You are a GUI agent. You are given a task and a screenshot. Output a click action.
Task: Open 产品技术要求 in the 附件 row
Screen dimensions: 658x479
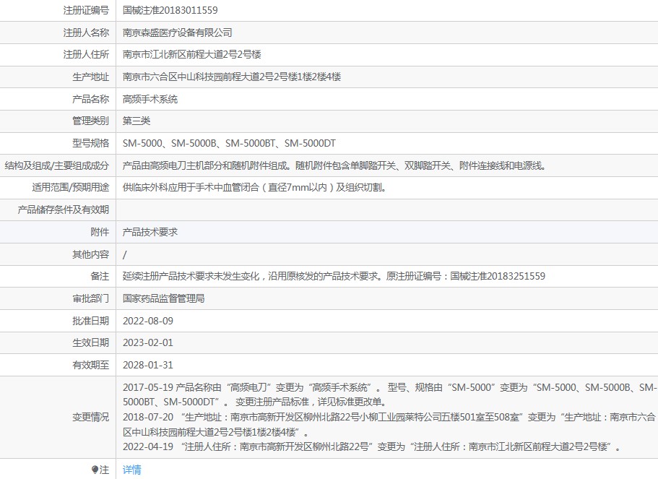point(150,232)
